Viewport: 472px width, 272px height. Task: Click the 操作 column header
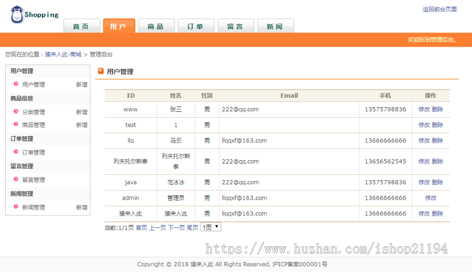(x=431, y=96)
